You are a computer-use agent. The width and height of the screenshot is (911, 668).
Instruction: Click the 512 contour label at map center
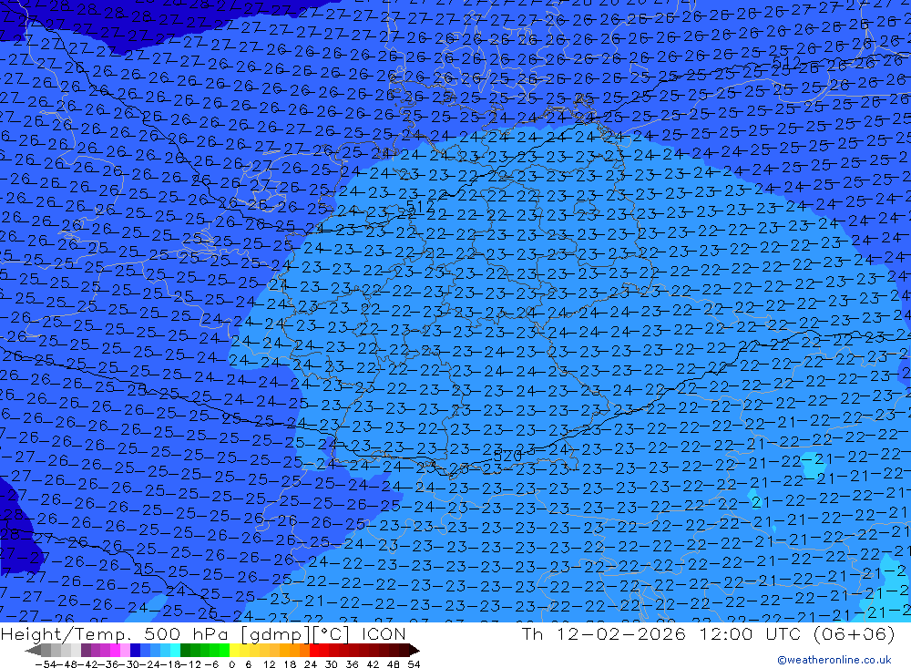pos(420,206)
